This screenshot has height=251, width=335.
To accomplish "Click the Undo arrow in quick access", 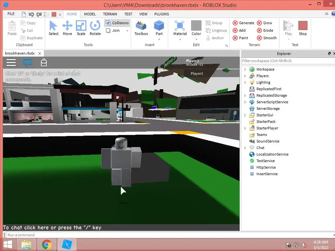I will [31, 14].
